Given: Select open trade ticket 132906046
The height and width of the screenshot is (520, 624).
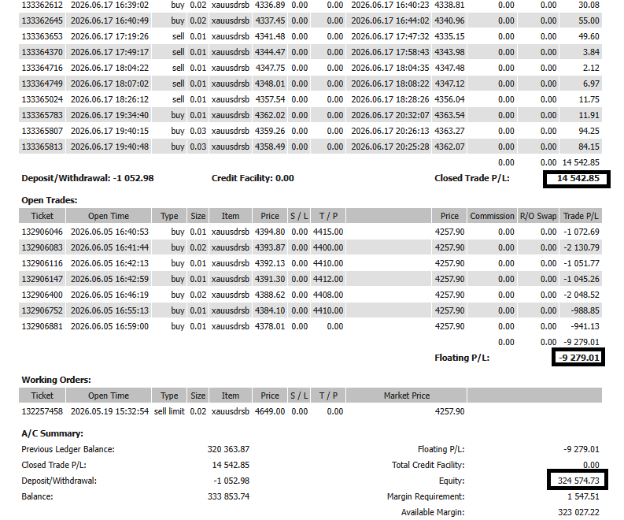Looking at the screenshot, I should click(42, 232).
